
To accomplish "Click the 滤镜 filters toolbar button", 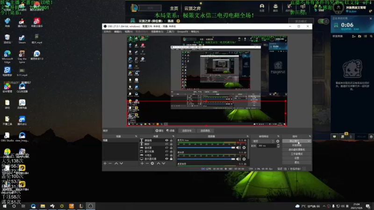I will [x=171, y=131].
